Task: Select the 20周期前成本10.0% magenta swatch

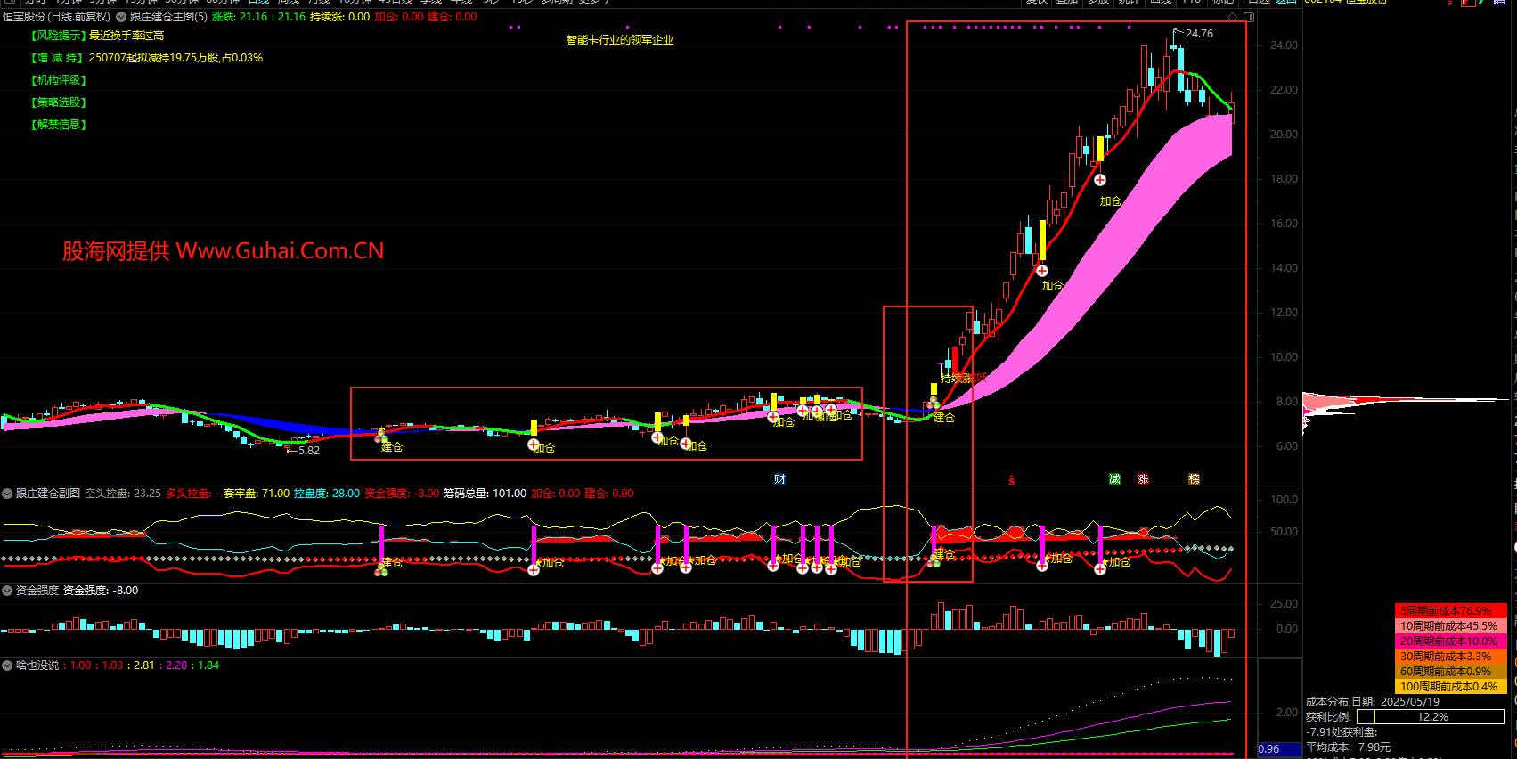Action: (x=1450, y=641)
